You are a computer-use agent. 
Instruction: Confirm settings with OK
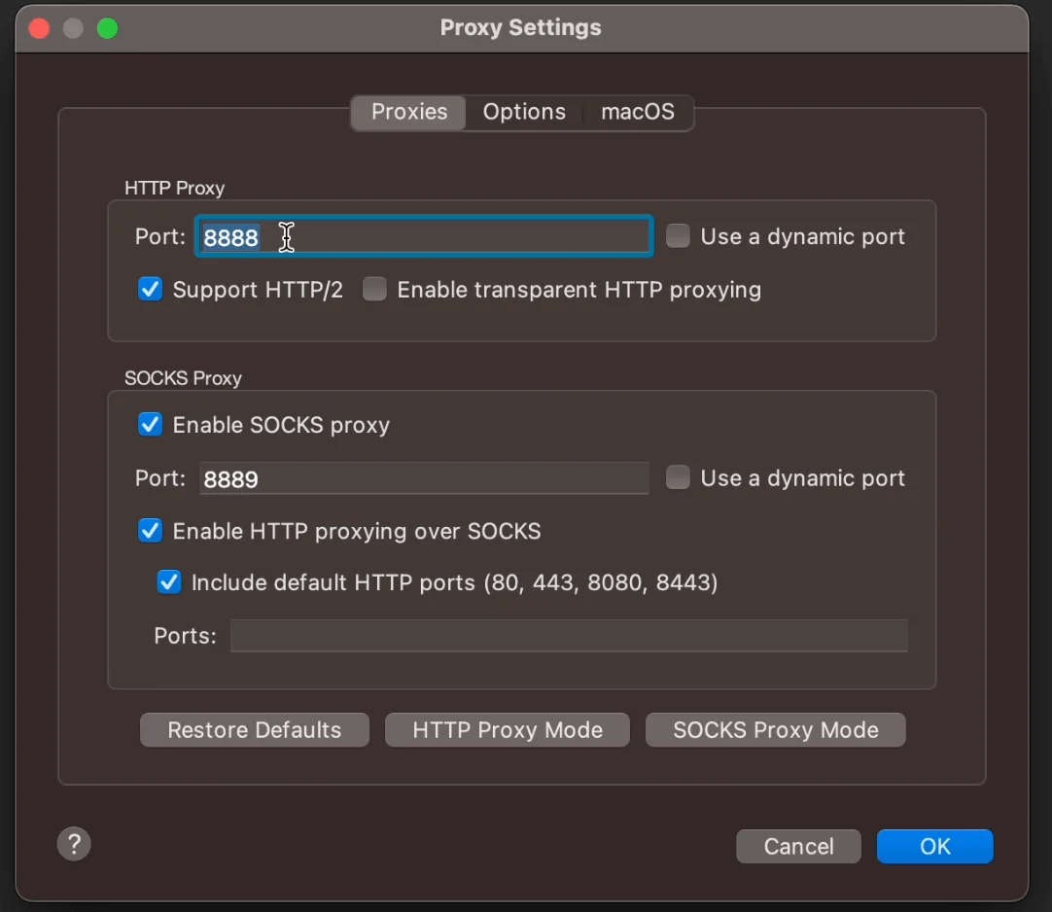(934, 846)
